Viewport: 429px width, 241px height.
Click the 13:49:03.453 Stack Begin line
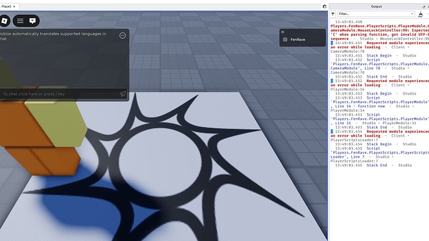click(x=376, y=93)
